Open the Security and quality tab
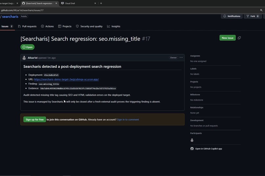Viewport: 265px width, 176px height. [89, 26]
